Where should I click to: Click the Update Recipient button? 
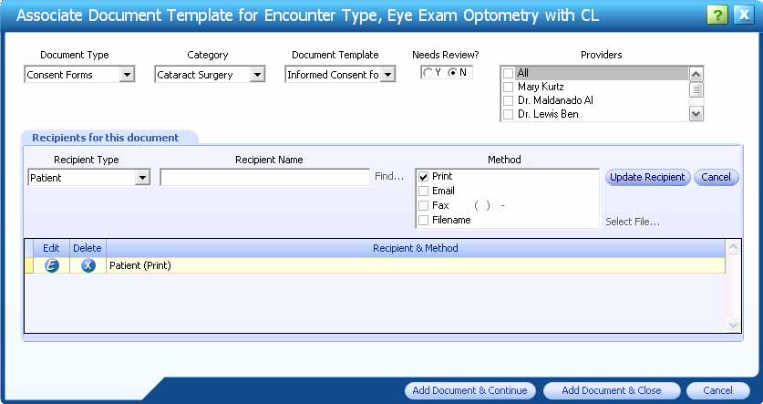point(647,177)
